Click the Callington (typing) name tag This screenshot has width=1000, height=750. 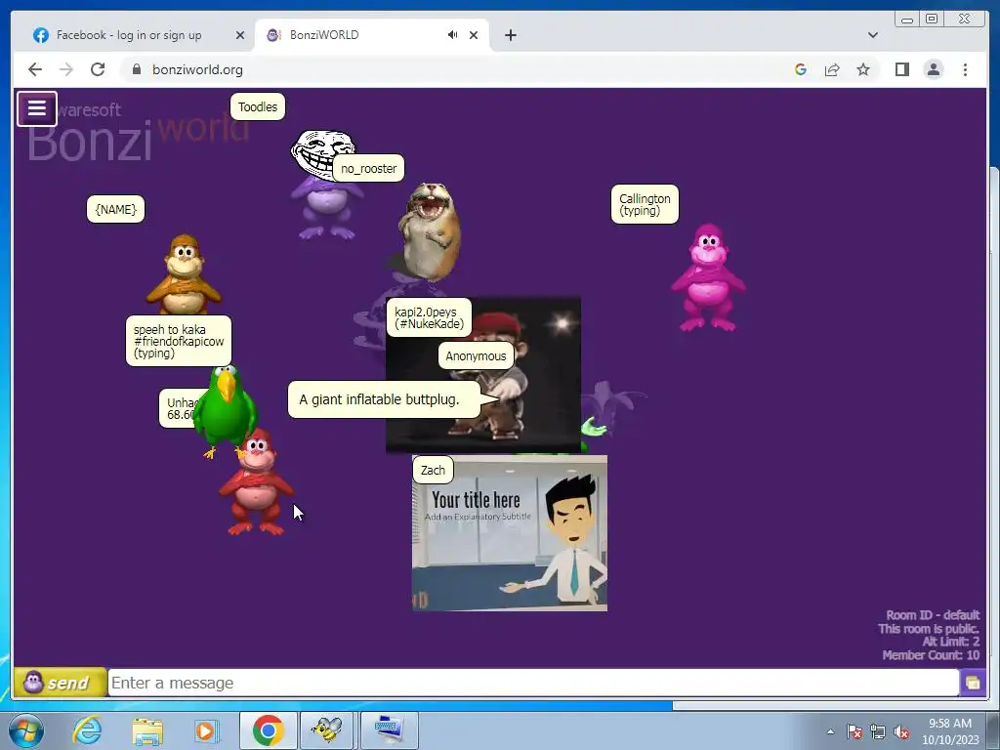pos(645,204)
